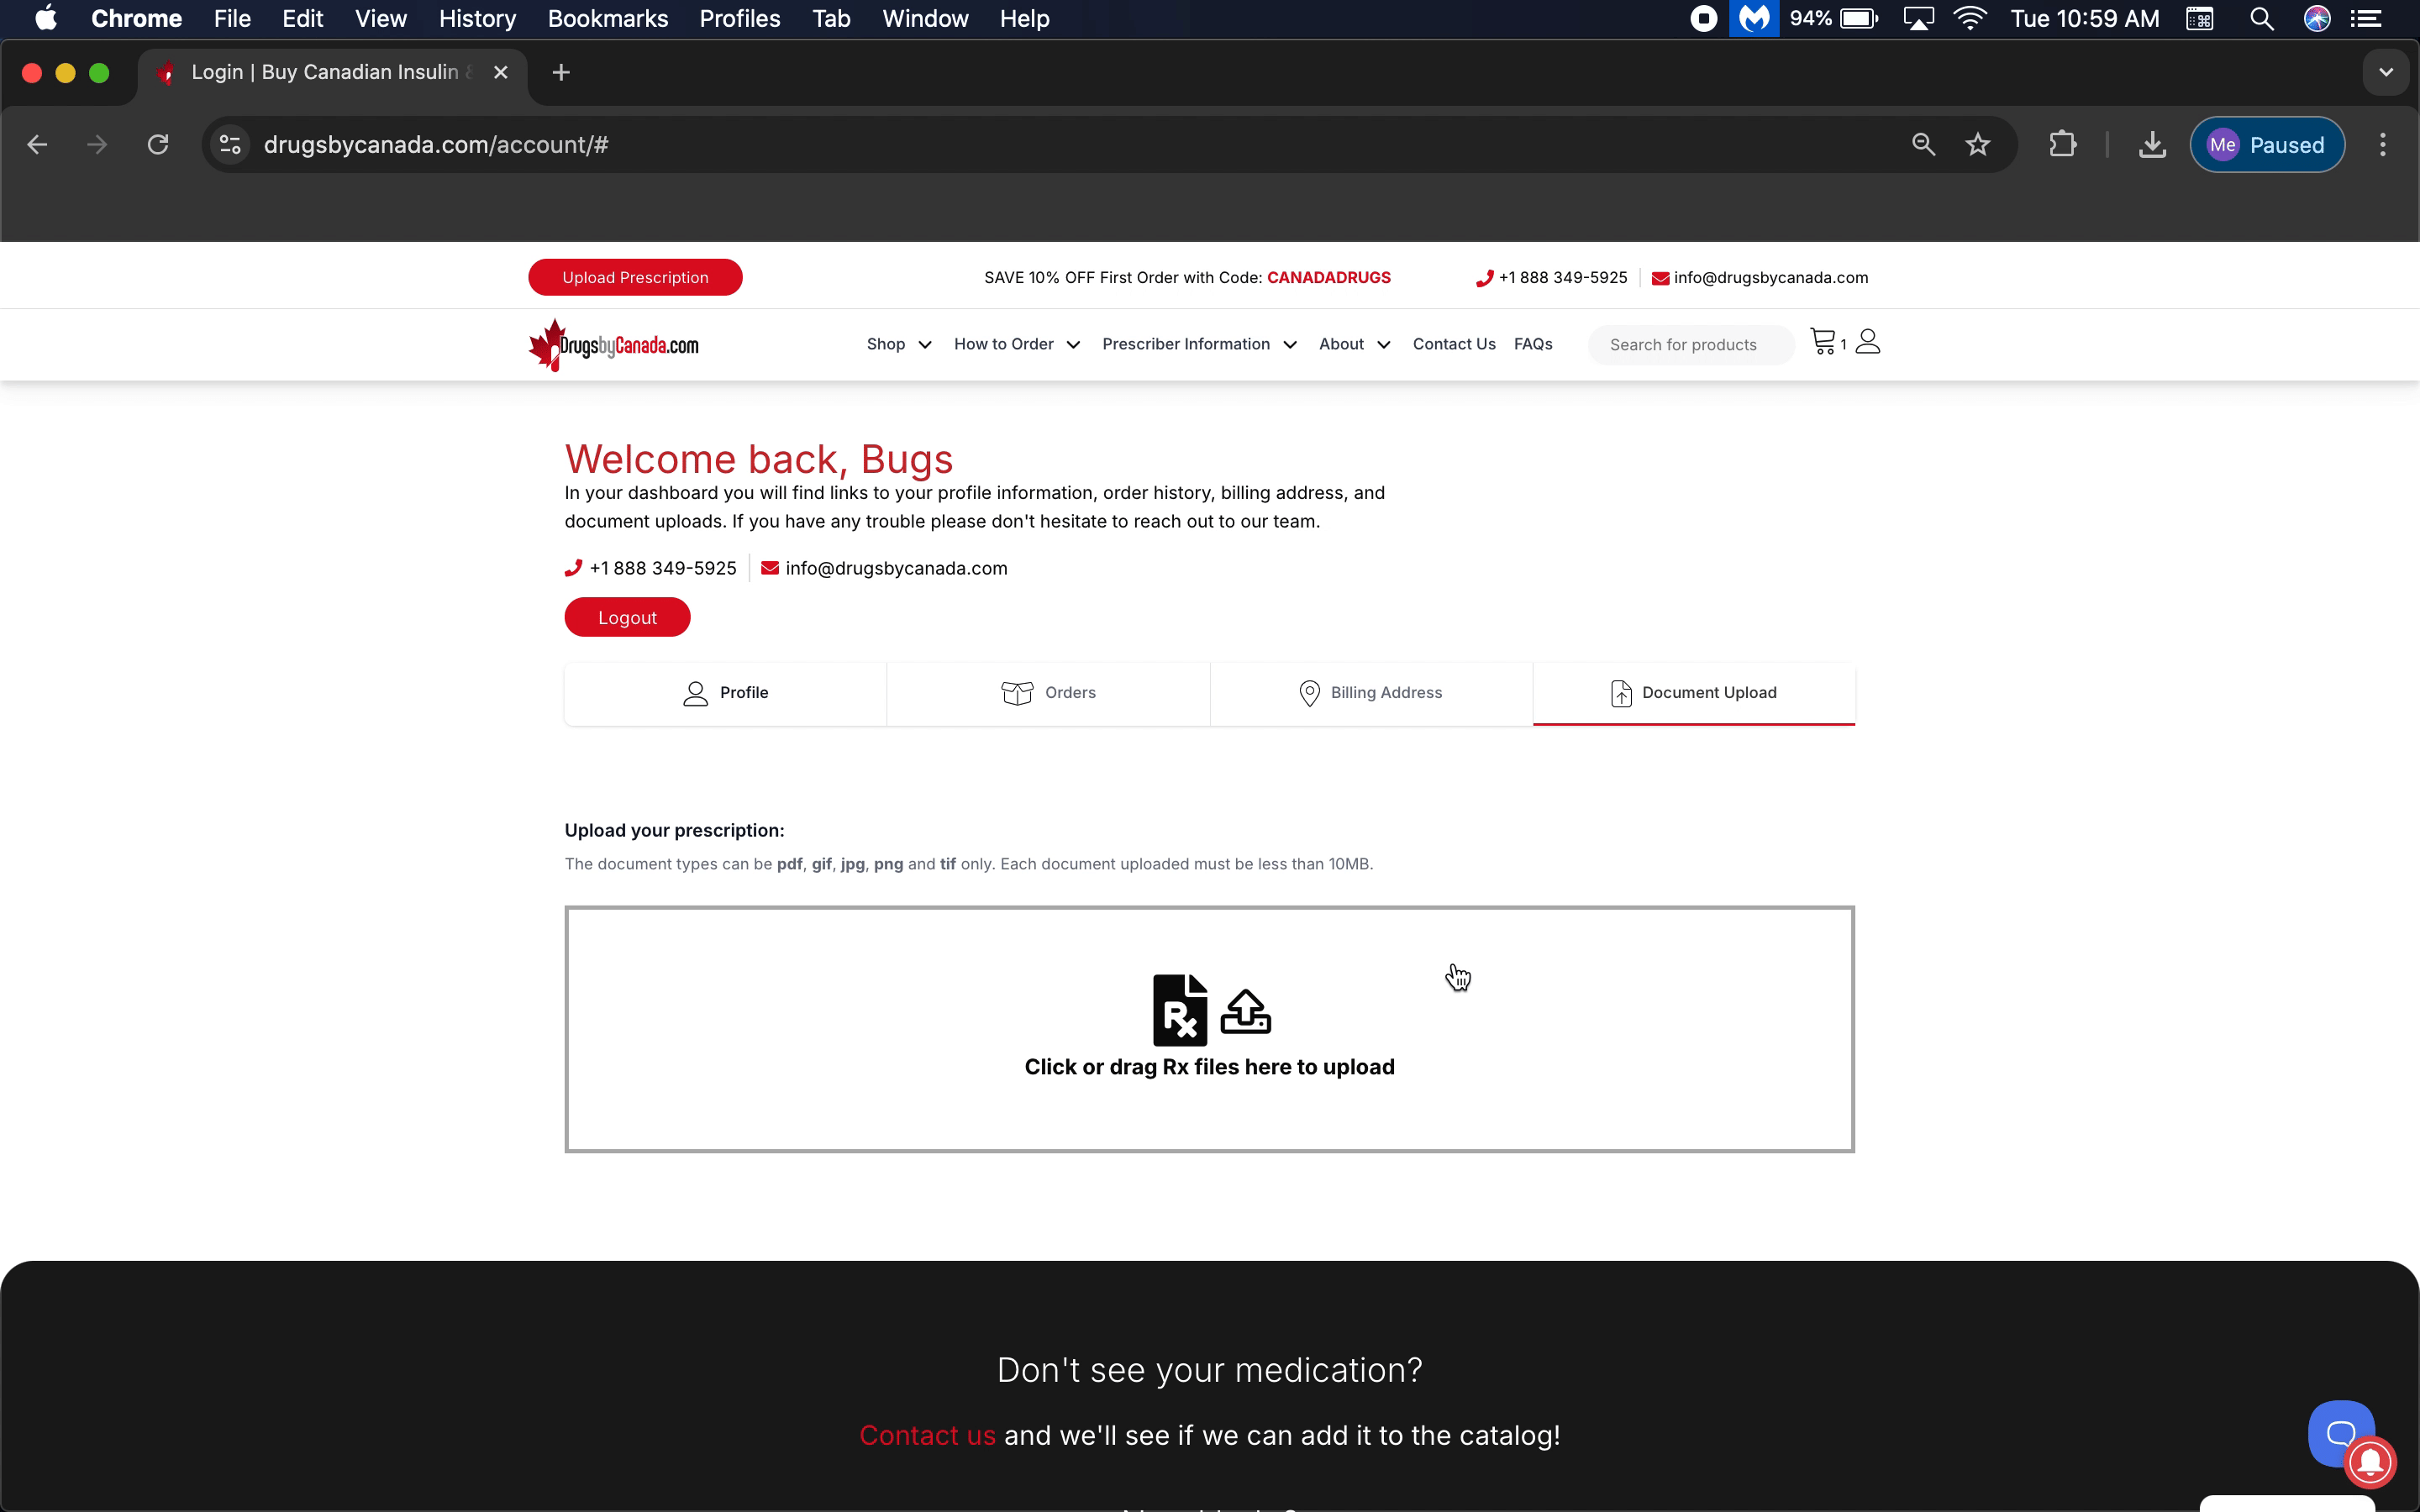Open the Profile tab

(x=725, y=693)
